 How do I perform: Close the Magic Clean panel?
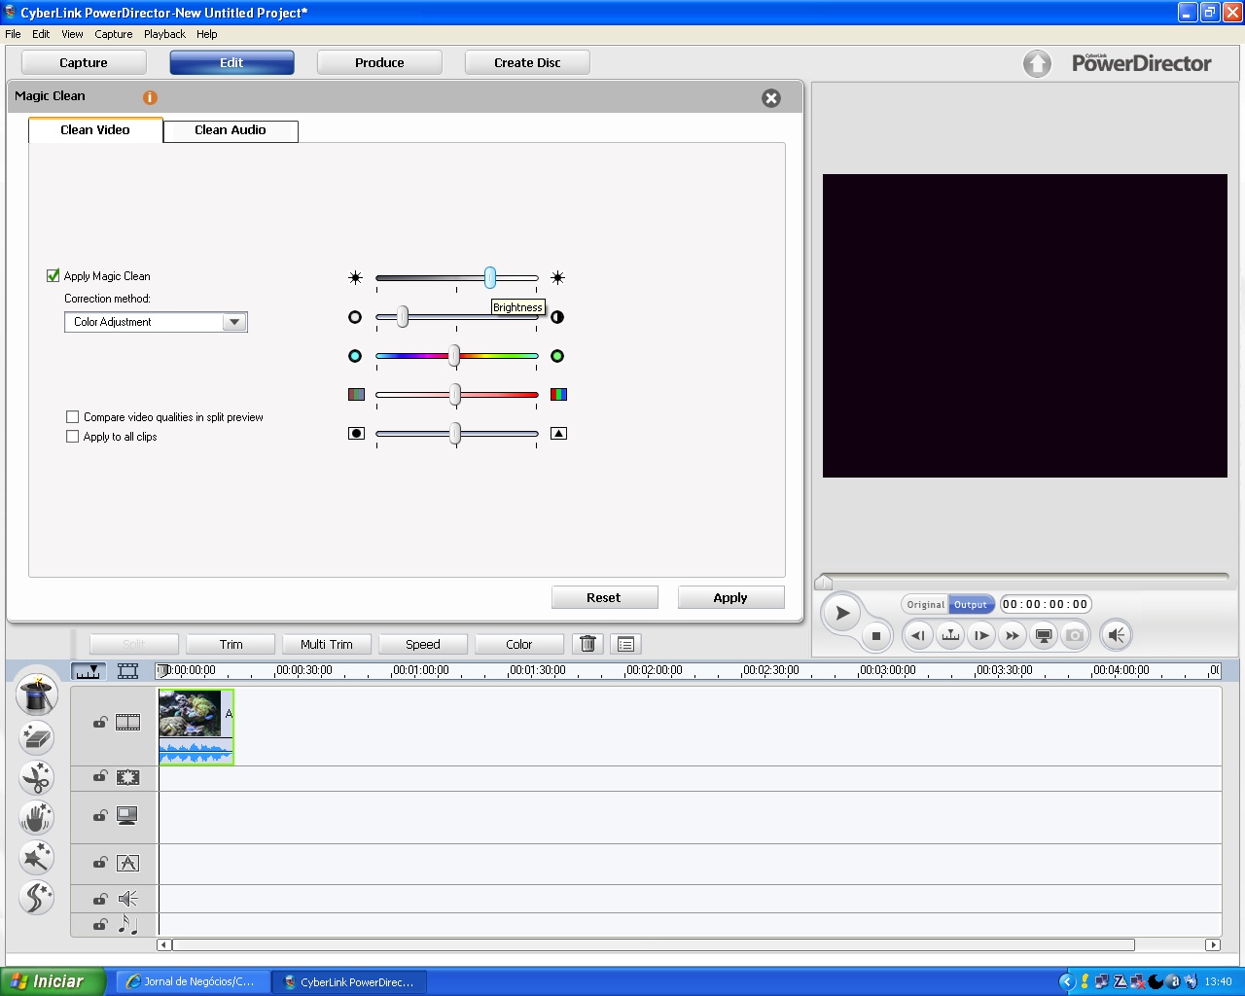[771, 98]
